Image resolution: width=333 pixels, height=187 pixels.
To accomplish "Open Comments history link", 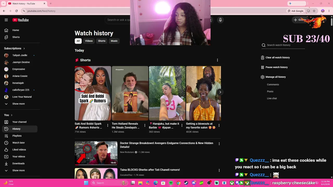I will (x=273, y=85).
